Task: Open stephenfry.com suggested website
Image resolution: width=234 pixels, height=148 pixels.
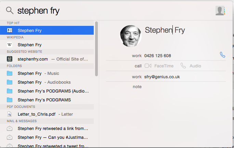Action: pos(47,59)
